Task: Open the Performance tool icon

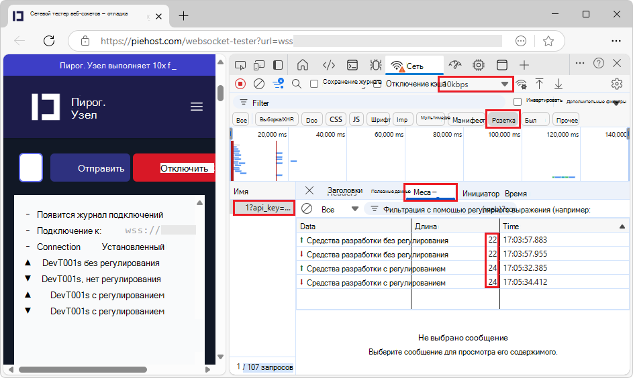Action: tap(455, 65)
